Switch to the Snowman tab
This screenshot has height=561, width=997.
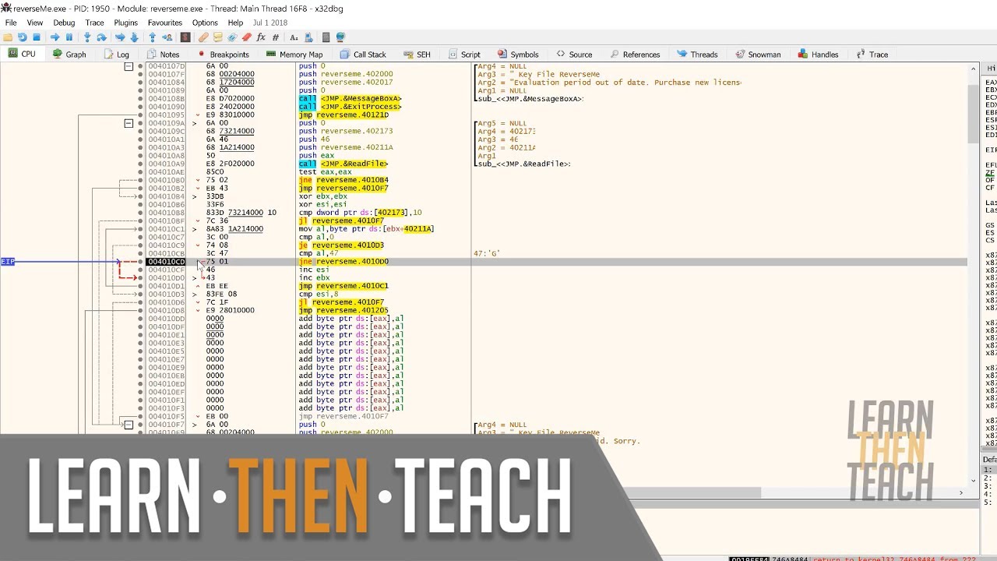757,55
